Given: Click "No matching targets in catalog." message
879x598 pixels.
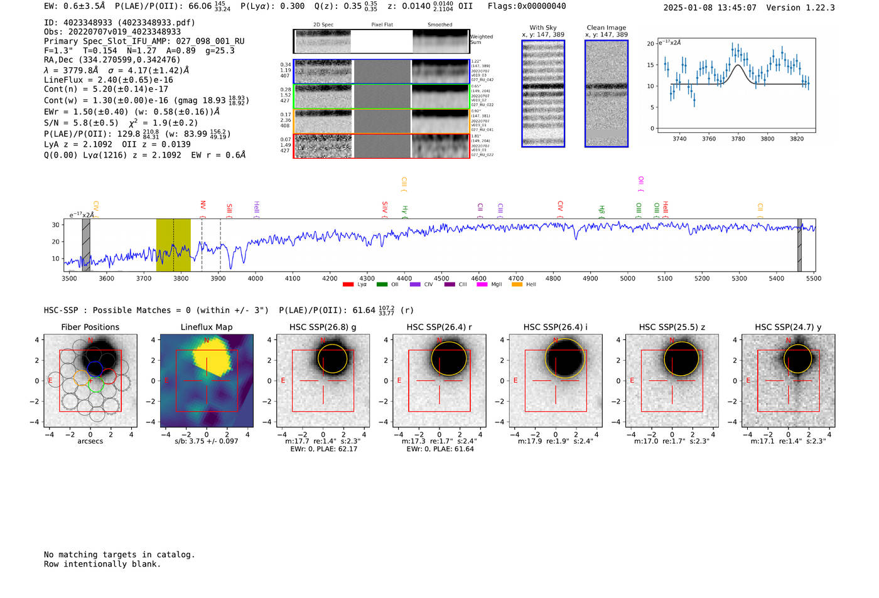Looking at the screenshot, I should click(x=119, y=555).
